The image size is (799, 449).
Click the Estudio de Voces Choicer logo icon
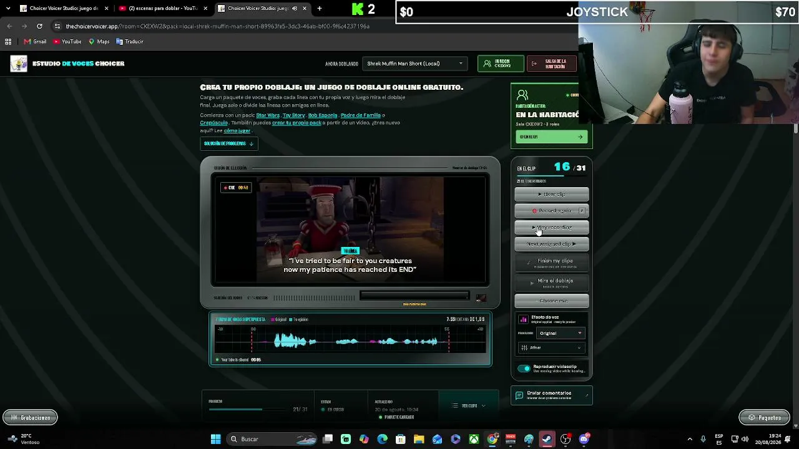[19, 64]
